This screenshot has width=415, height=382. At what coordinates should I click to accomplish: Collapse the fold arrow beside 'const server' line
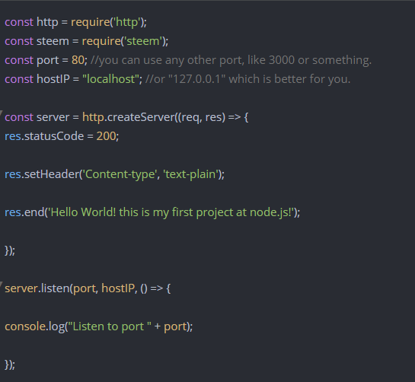1,113
